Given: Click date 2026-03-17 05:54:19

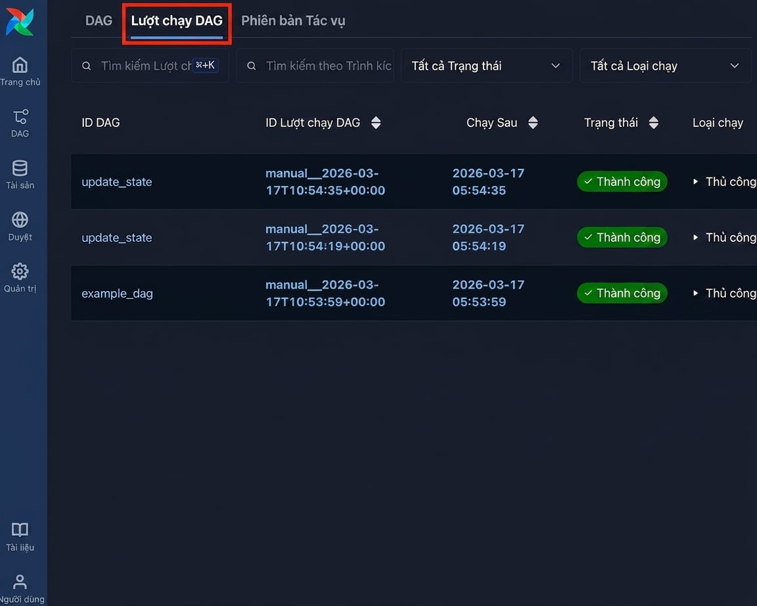Looking at the screenshot, I should point(488,237).
